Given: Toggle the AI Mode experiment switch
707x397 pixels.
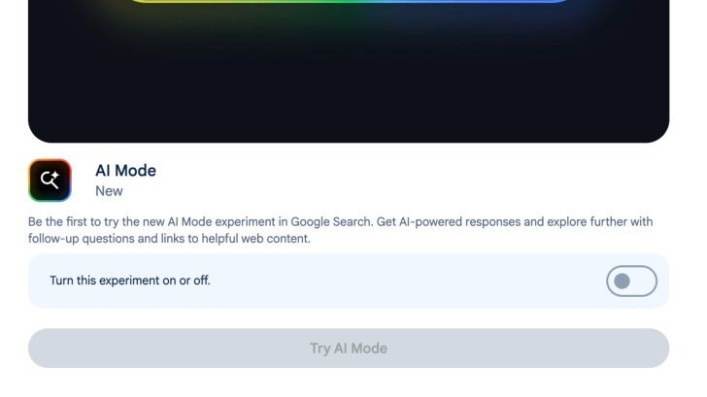Looking at the screenshot, I should tap(631, 281).
